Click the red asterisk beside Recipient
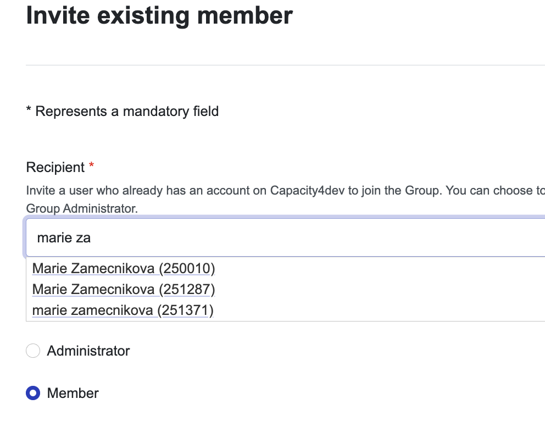Viewport: 545px width, 432px height. pos(91,166)
